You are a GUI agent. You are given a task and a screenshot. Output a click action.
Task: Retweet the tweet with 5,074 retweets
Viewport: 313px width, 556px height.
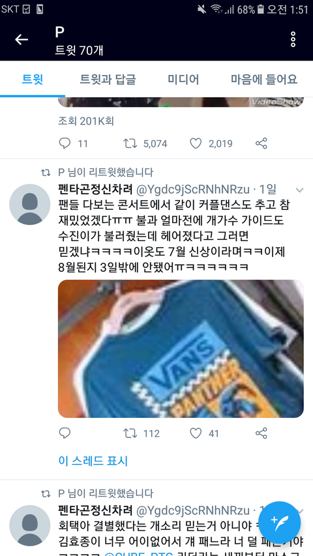coord(130,143)
